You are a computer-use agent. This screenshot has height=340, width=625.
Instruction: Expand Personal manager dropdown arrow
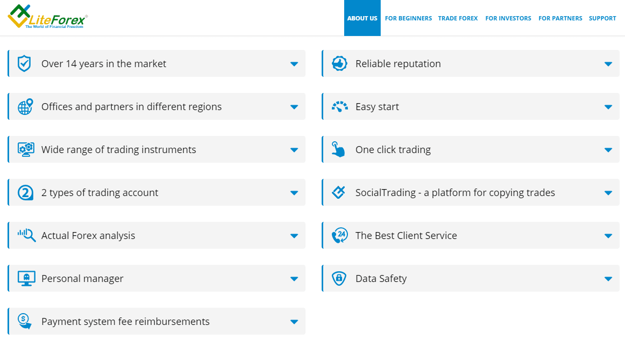pyautogui.click(x=294, y=279)
